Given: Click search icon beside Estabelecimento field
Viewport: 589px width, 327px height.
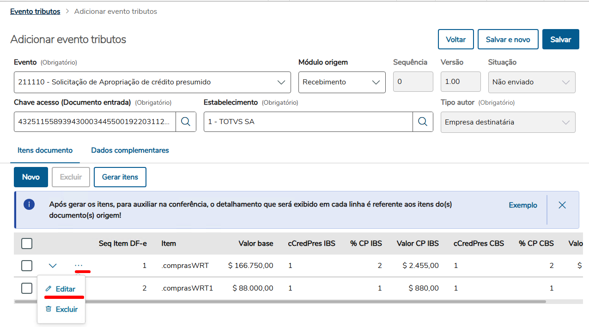Looking at the screenshot, I should 423,122.
